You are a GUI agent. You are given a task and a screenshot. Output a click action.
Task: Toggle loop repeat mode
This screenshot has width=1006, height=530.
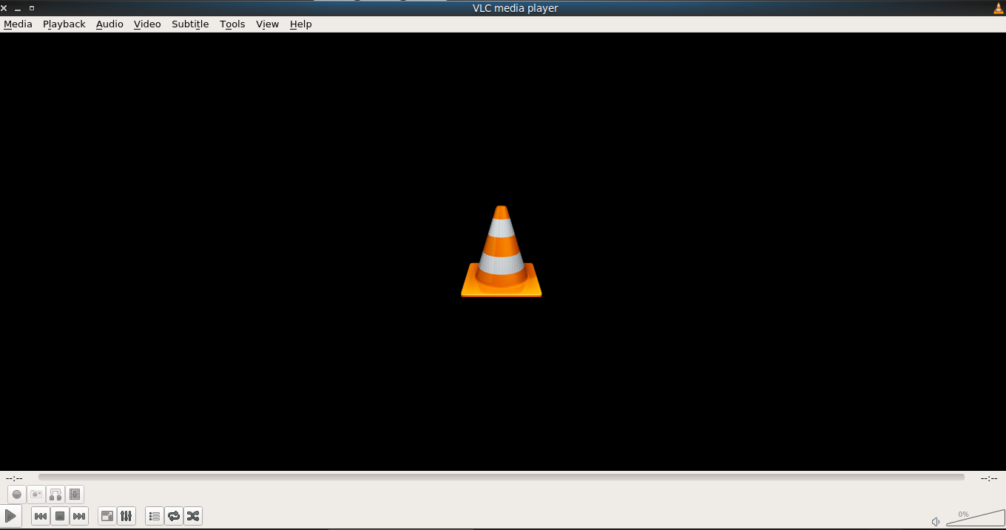click(174, 516)
